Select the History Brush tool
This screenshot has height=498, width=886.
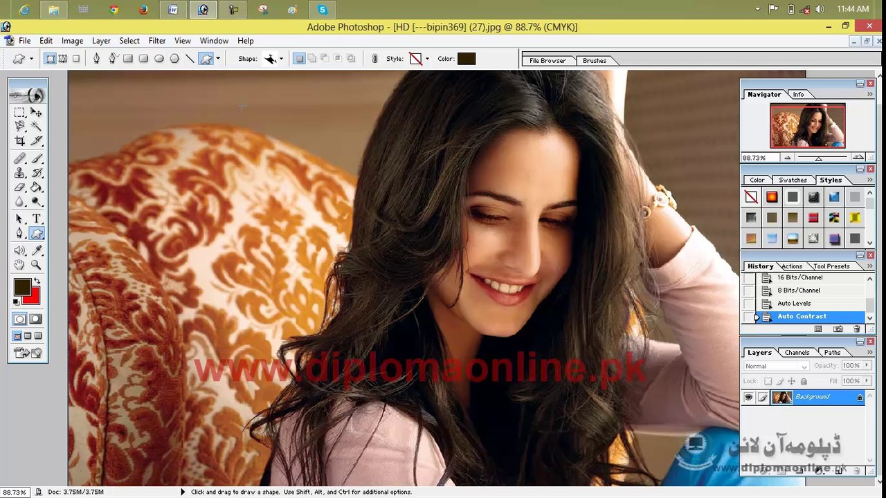(x=36, y=173)
